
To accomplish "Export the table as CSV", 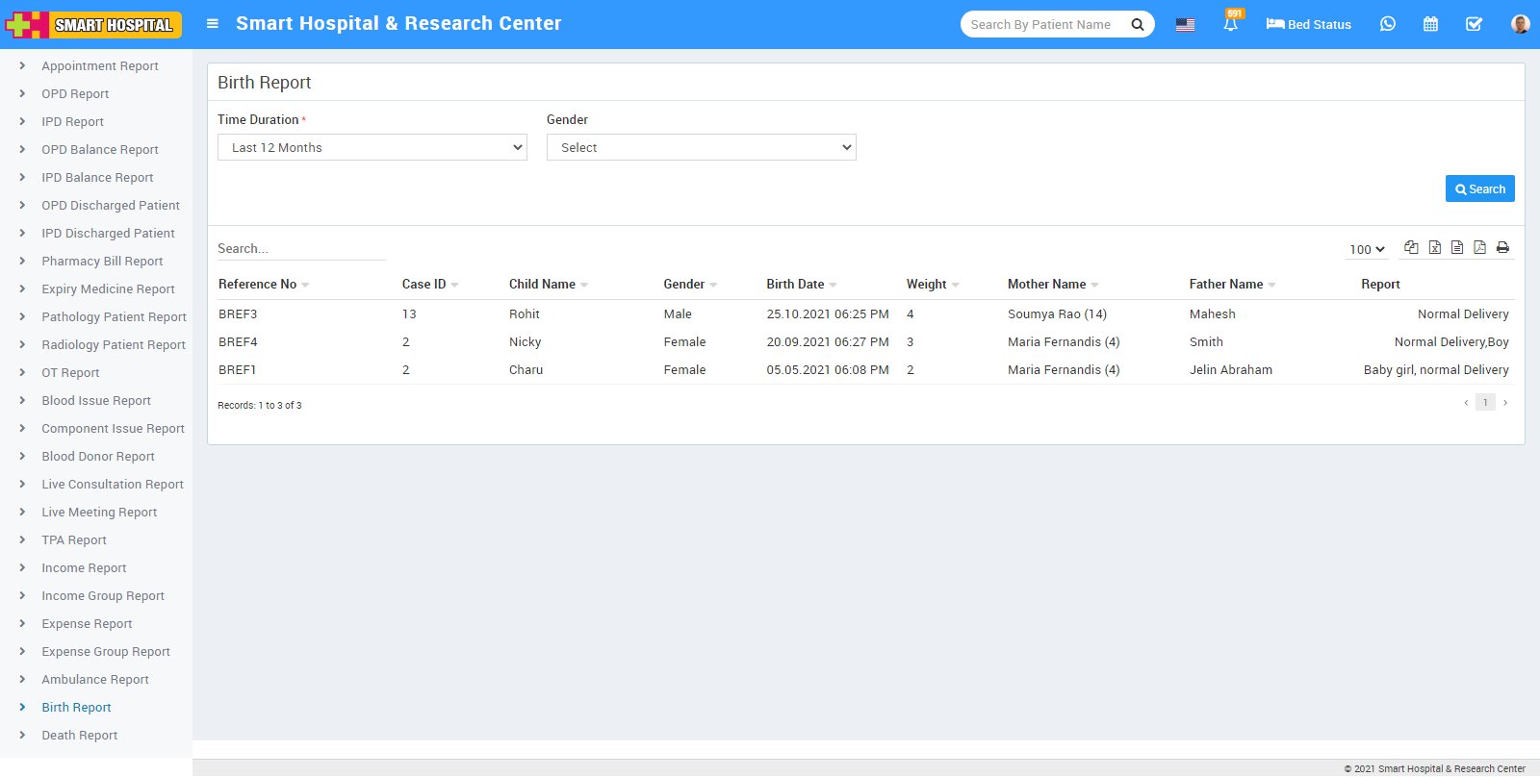I will (x=1457, y=247).
